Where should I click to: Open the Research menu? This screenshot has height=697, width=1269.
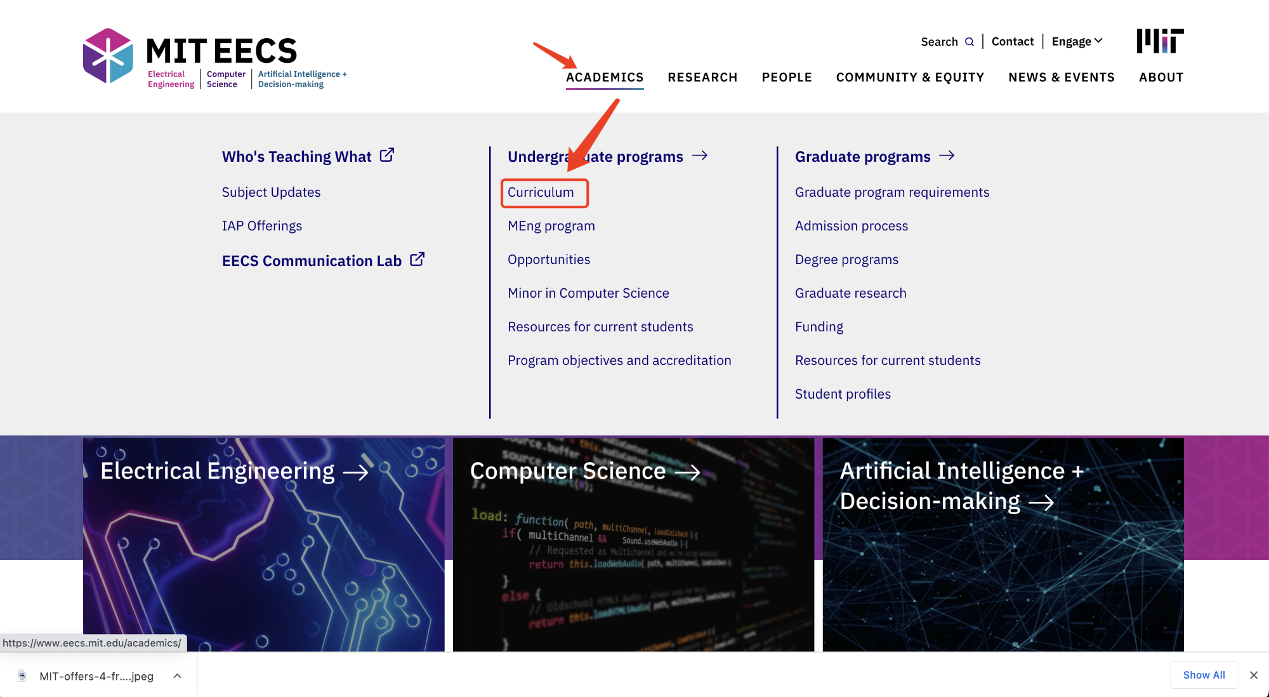point(702,77)
